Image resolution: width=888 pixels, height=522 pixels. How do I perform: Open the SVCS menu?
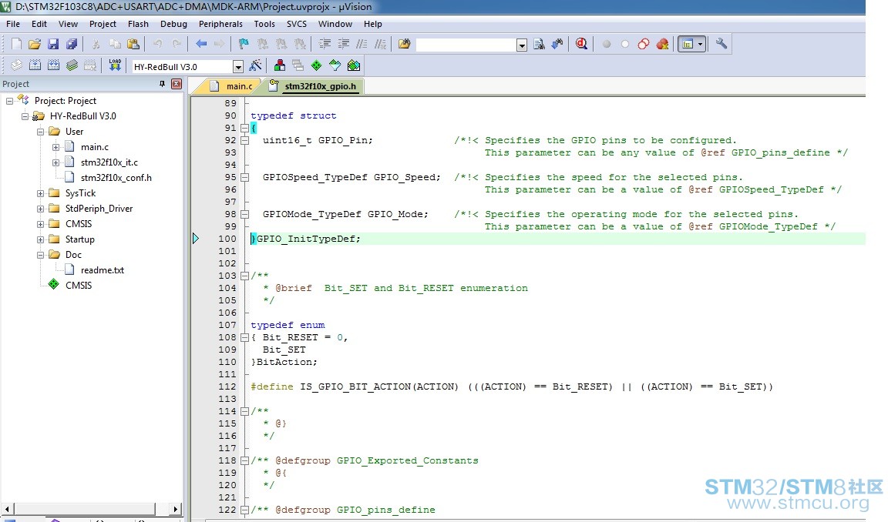click(x=297, y=24)
